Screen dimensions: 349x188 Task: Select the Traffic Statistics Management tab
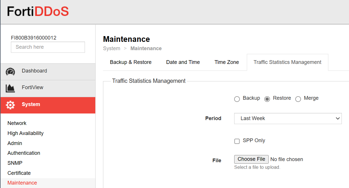[287, 62]
